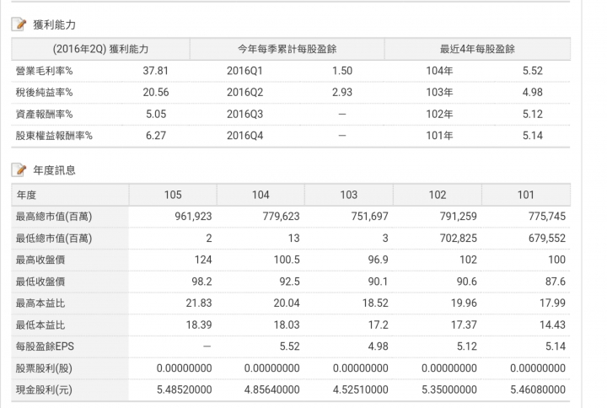Screen dimensions: 607x408
Task: Click the gross margin value 37.81
Action: [x=156, y=71]
